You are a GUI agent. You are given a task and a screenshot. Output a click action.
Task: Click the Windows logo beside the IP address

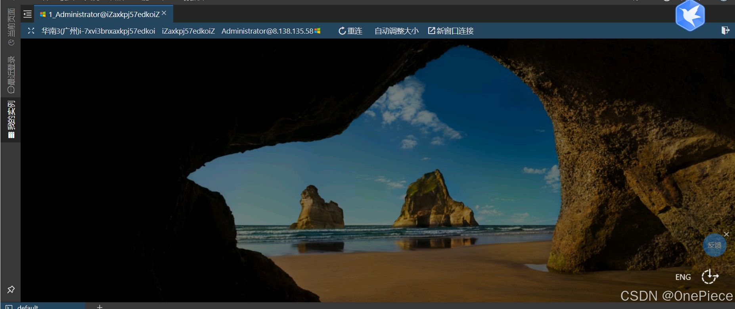[318, 31]
